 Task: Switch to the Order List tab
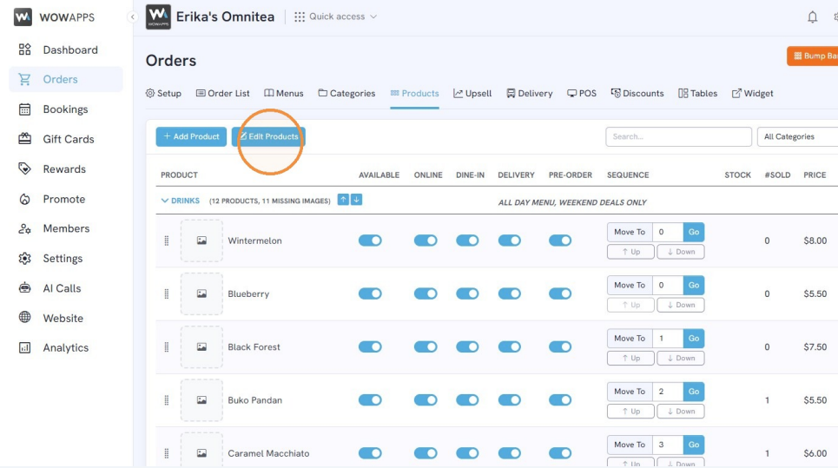(x=223, y=93)
